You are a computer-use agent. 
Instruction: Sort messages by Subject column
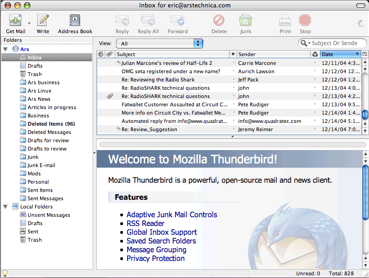point(172,54)
